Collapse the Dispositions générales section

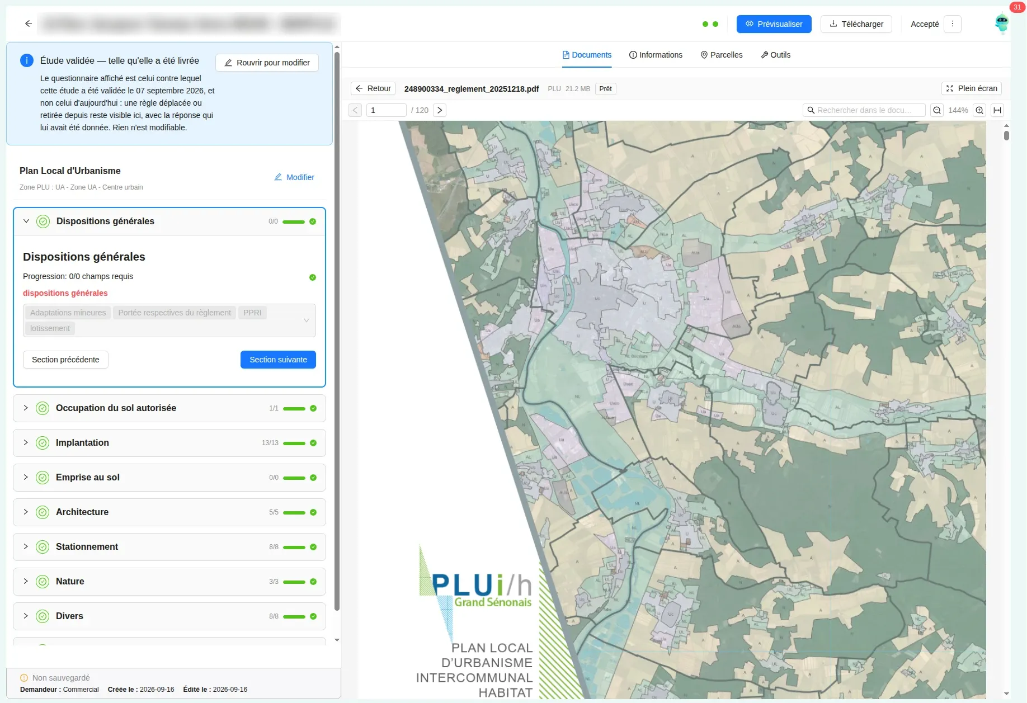pos(26,221)
